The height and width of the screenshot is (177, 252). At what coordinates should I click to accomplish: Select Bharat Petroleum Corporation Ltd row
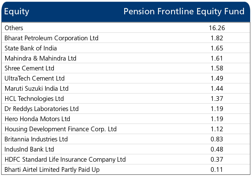(126, 38)
